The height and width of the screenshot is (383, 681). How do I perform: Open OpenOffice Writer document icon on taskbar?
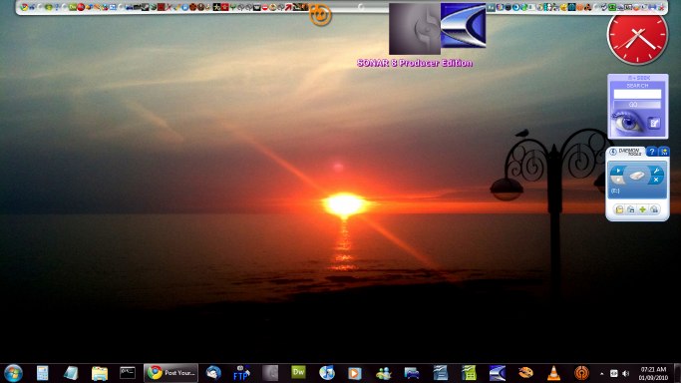[441, 373]
